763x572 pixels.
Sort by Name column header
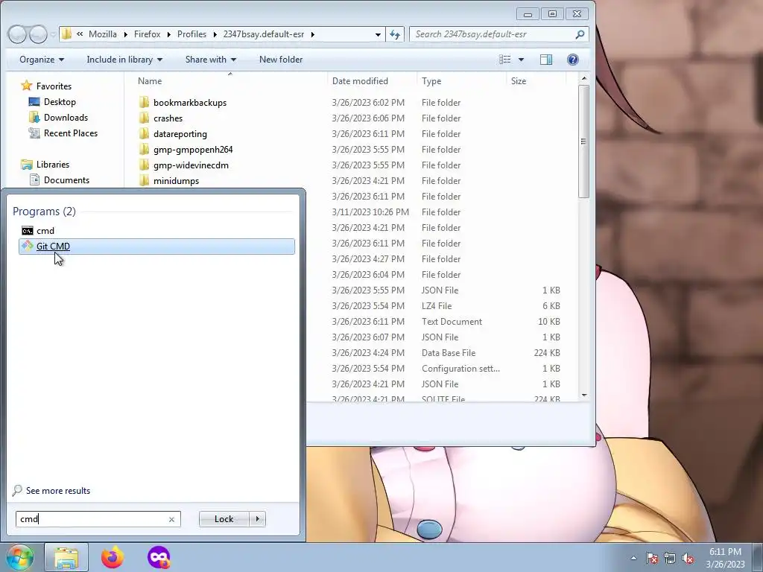click(150, 81)
